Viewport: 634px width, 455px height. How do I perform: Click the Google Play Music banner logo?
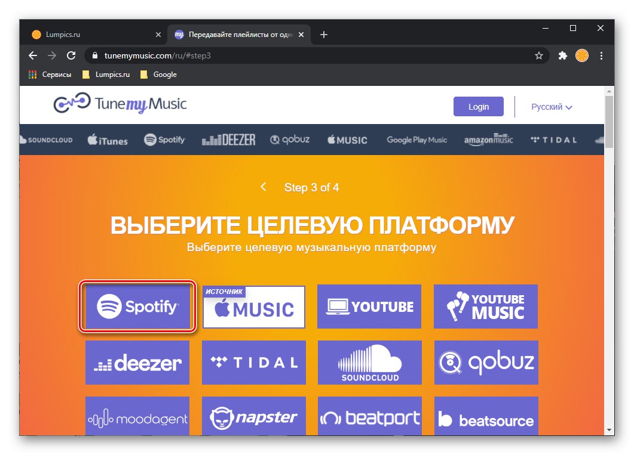pyautogui.click(x=417, y=140)
